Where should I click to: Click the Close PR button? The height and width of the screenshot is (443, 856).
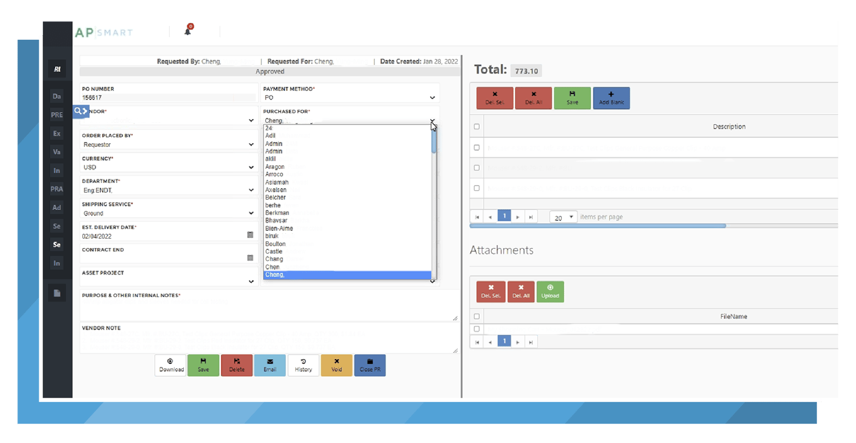370,365
